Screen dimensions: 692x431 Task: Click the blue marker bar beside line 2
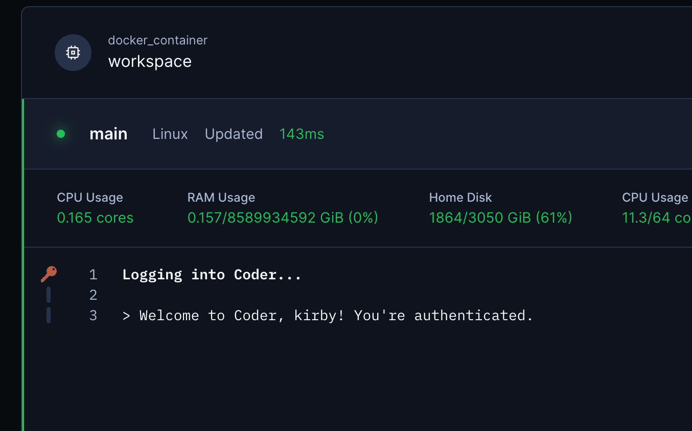coord(49,295)
